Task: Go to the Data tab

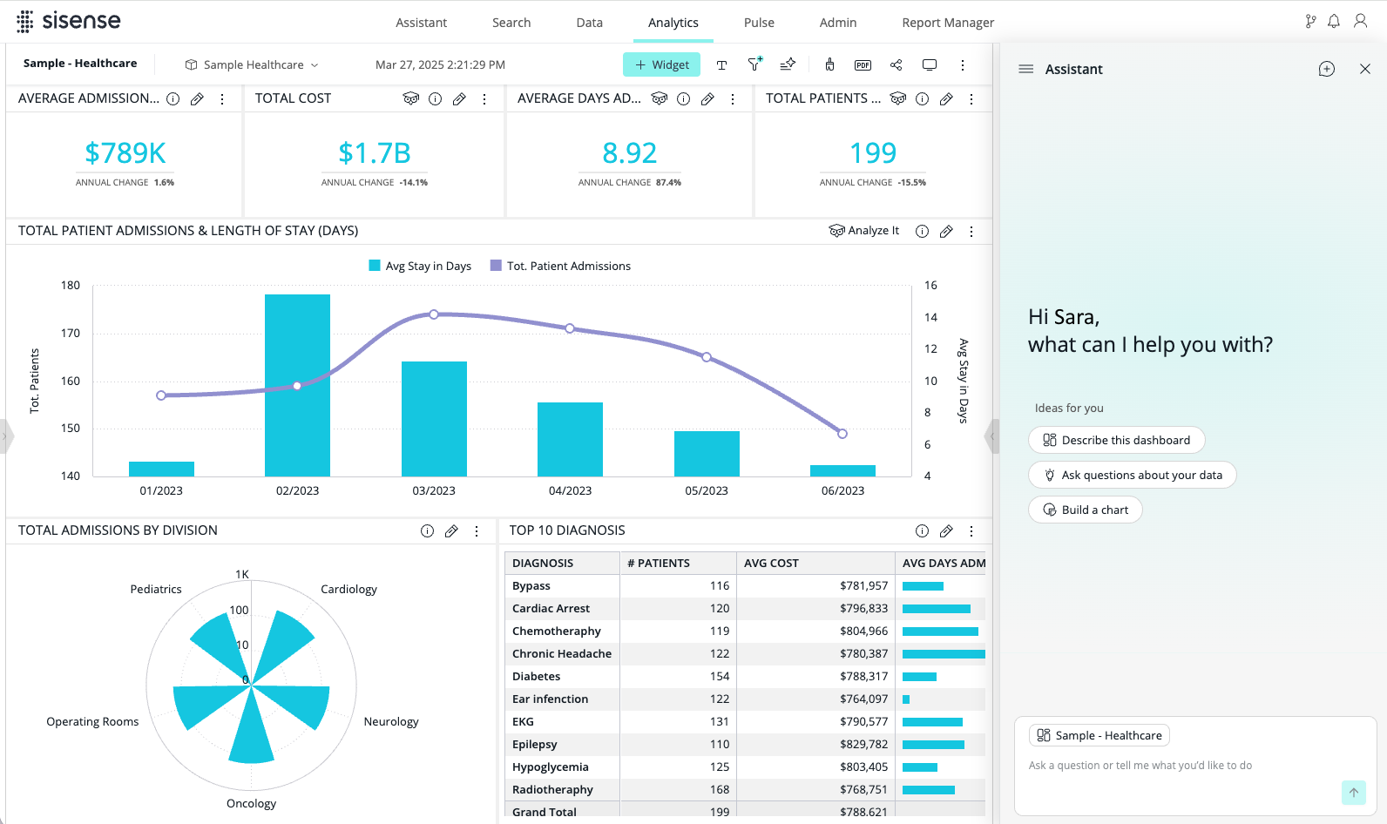Action: (x=589, y=23)
